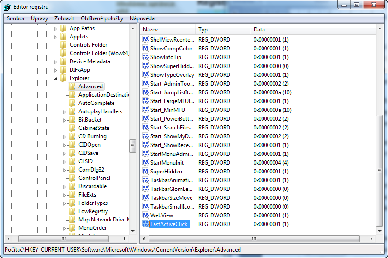Click the AutoComplete folder icon

[72, 103]
